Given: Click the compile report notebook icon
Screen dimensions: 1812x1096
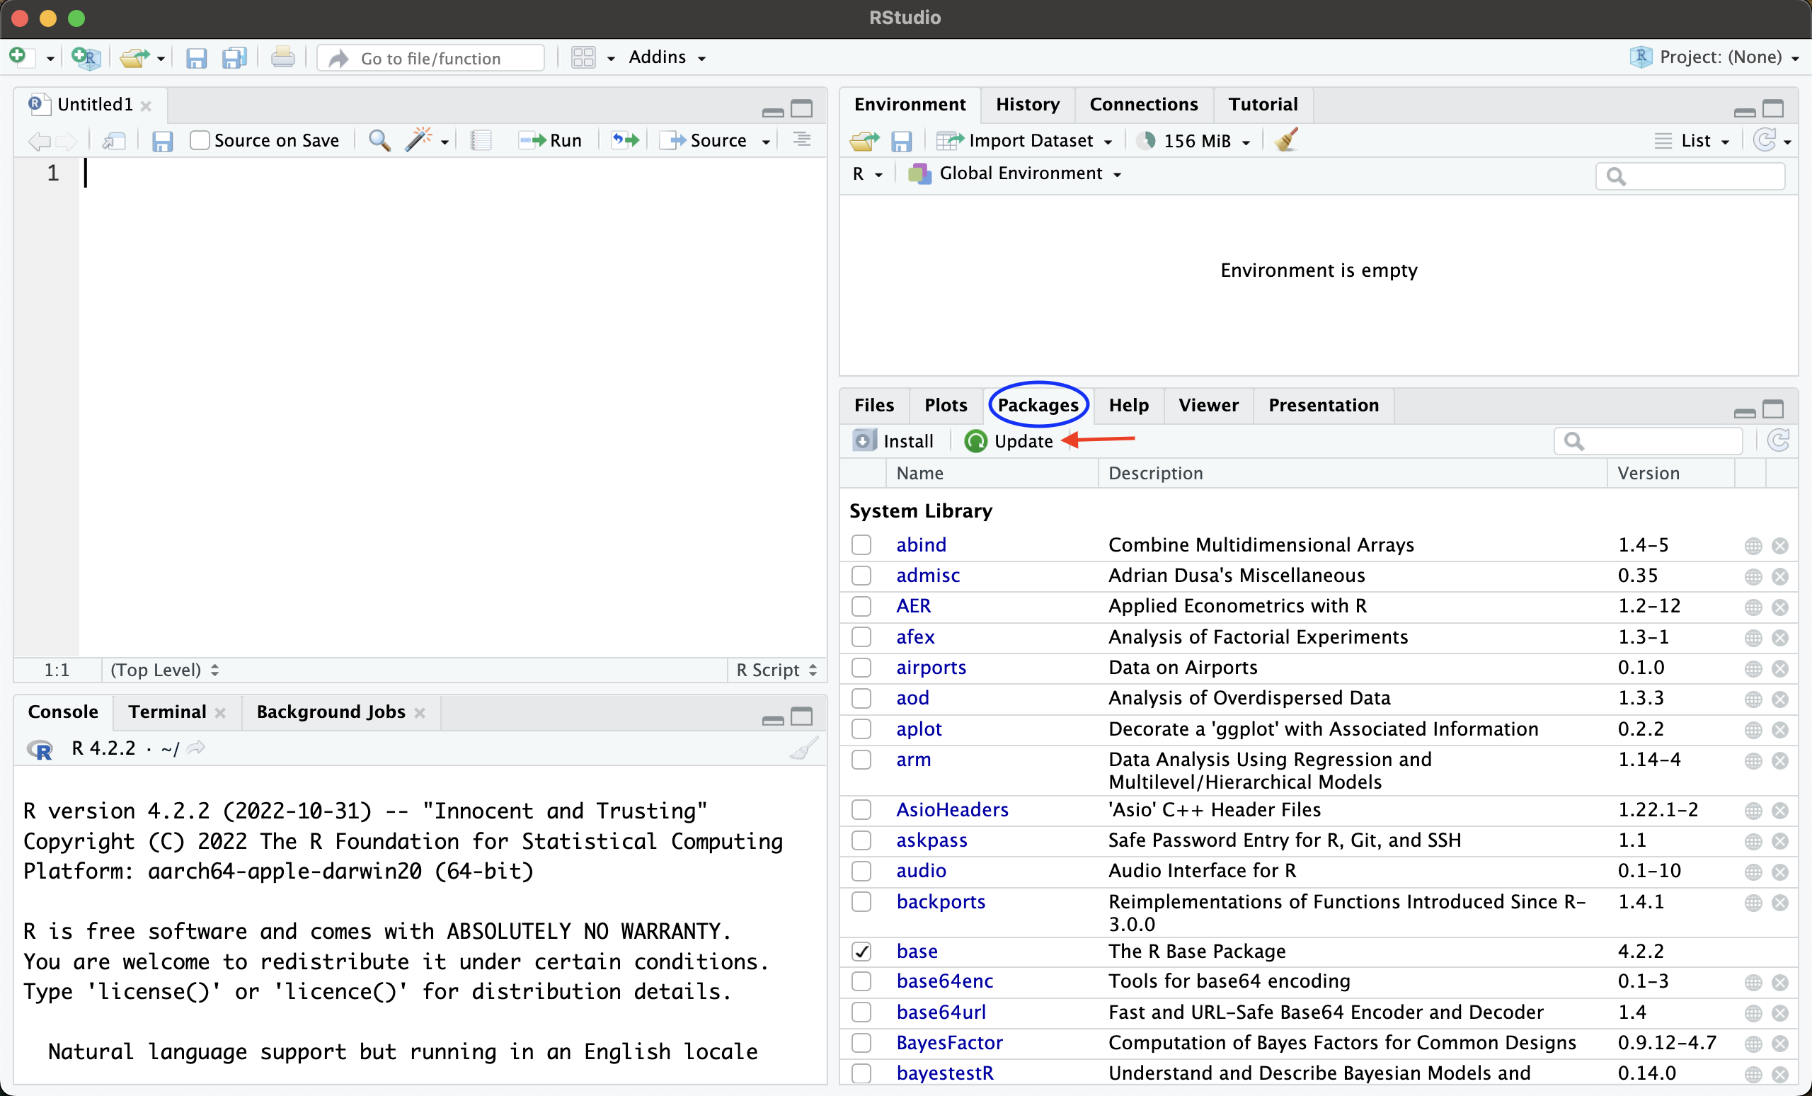Looking at the screenshot, I should [x=480, y=139].
